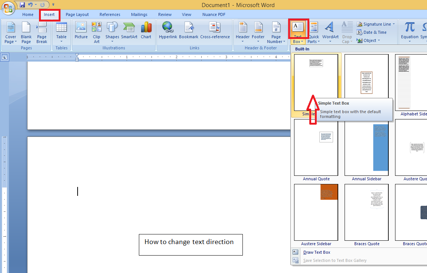Insert Date & Time
This screenshot has width=427, height=273.
(x=371, y=32)
